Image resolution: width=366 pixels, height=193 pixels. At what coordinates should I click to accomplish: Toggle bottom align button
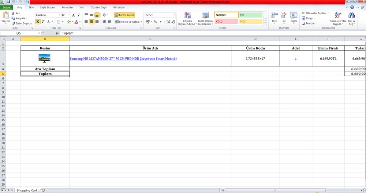(x=97, y=15)
